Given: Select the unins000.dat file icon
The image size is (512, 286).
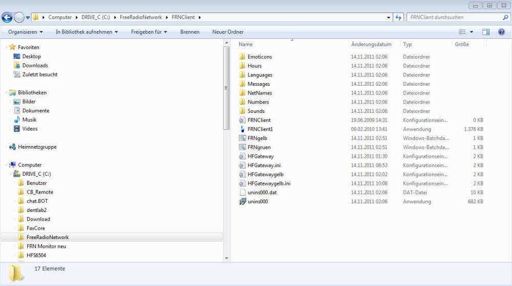Looking at the screenshot, I should coord(242,193).
